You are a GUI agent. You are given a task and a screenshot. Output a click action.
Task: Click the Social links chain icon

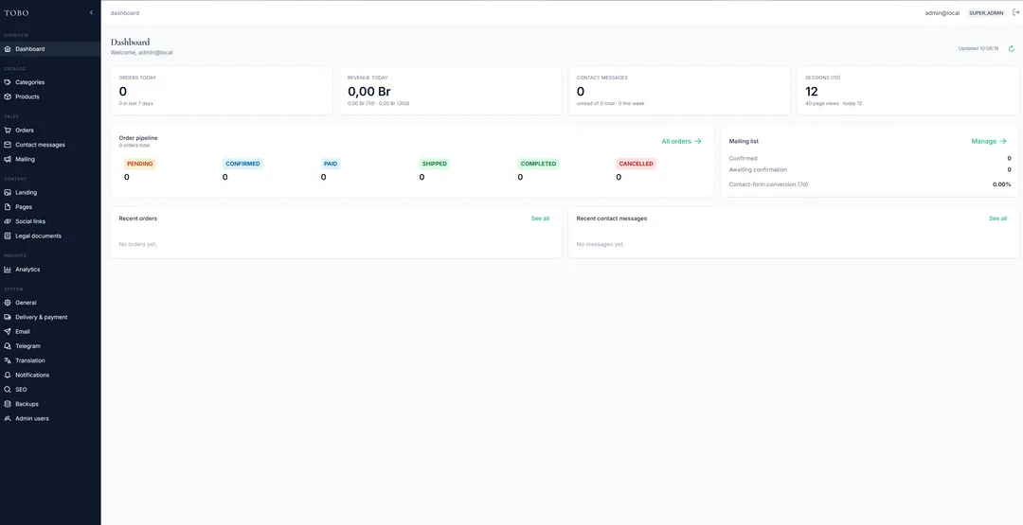coord(8,221)
